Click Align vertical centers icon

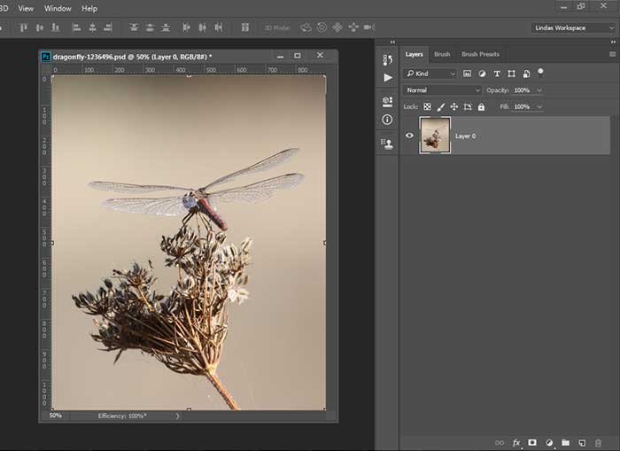pyautogui.click(x=40, y=27)
